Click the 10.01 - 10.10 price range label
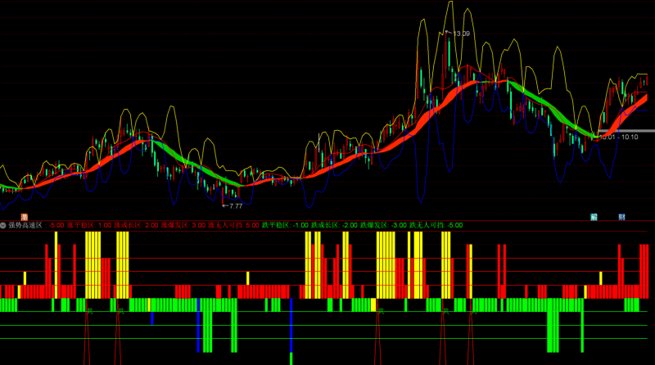Image resolution: width=655 pixels, height=365 pixels. click(619, 137)
